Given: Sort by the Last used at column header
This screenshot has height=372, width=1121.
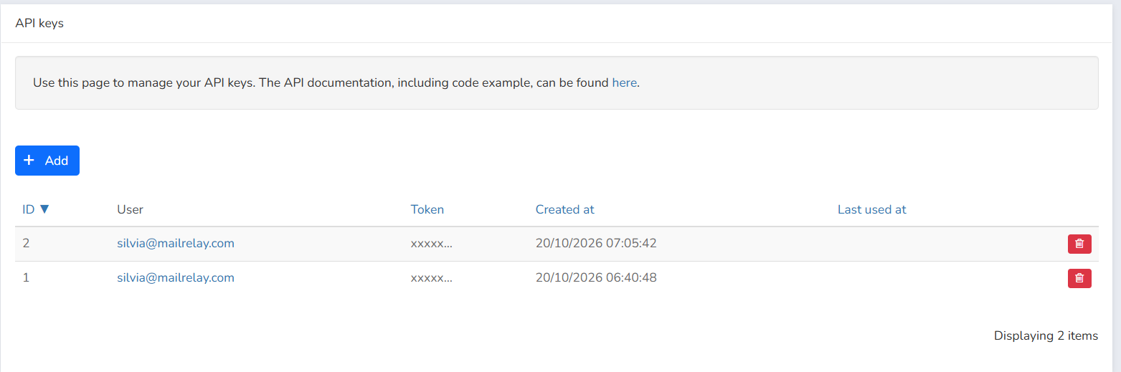Looking at the screenshot, I should (x=872, y=209).
